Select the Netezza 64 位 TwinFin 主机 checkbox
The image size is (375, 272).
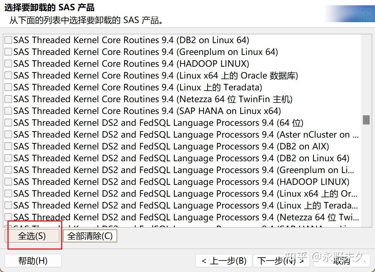click(x=8, y=99)
